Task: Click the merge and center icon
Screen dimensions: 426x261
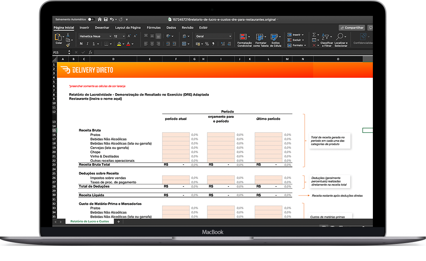Action: [185, 44]
